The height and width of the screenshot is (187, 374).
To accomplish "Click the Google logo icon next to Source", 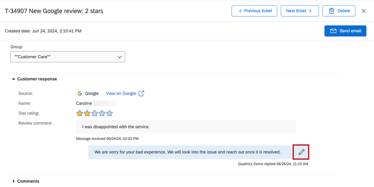I will coord(80,93).
